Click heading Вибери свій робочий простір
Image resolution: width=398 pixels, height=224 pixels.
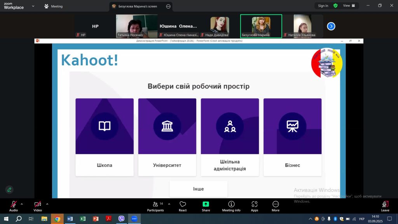pos(199,86)
